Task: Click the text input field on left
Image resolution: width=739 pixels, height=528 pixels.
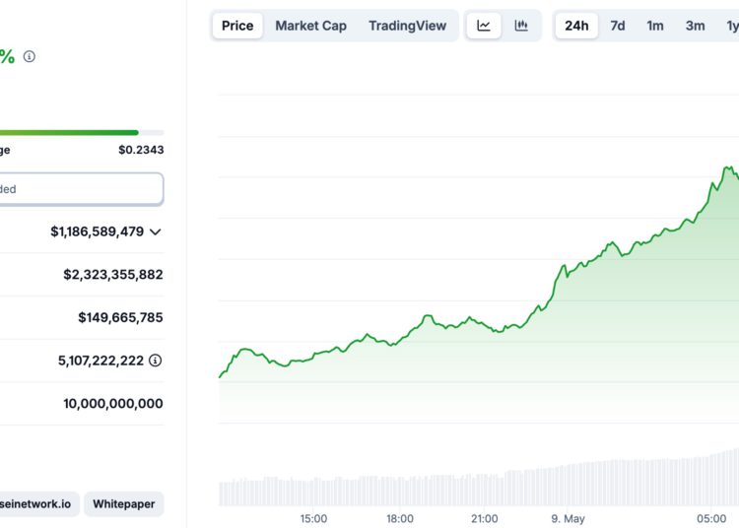Action: click(x=79, y=189)
